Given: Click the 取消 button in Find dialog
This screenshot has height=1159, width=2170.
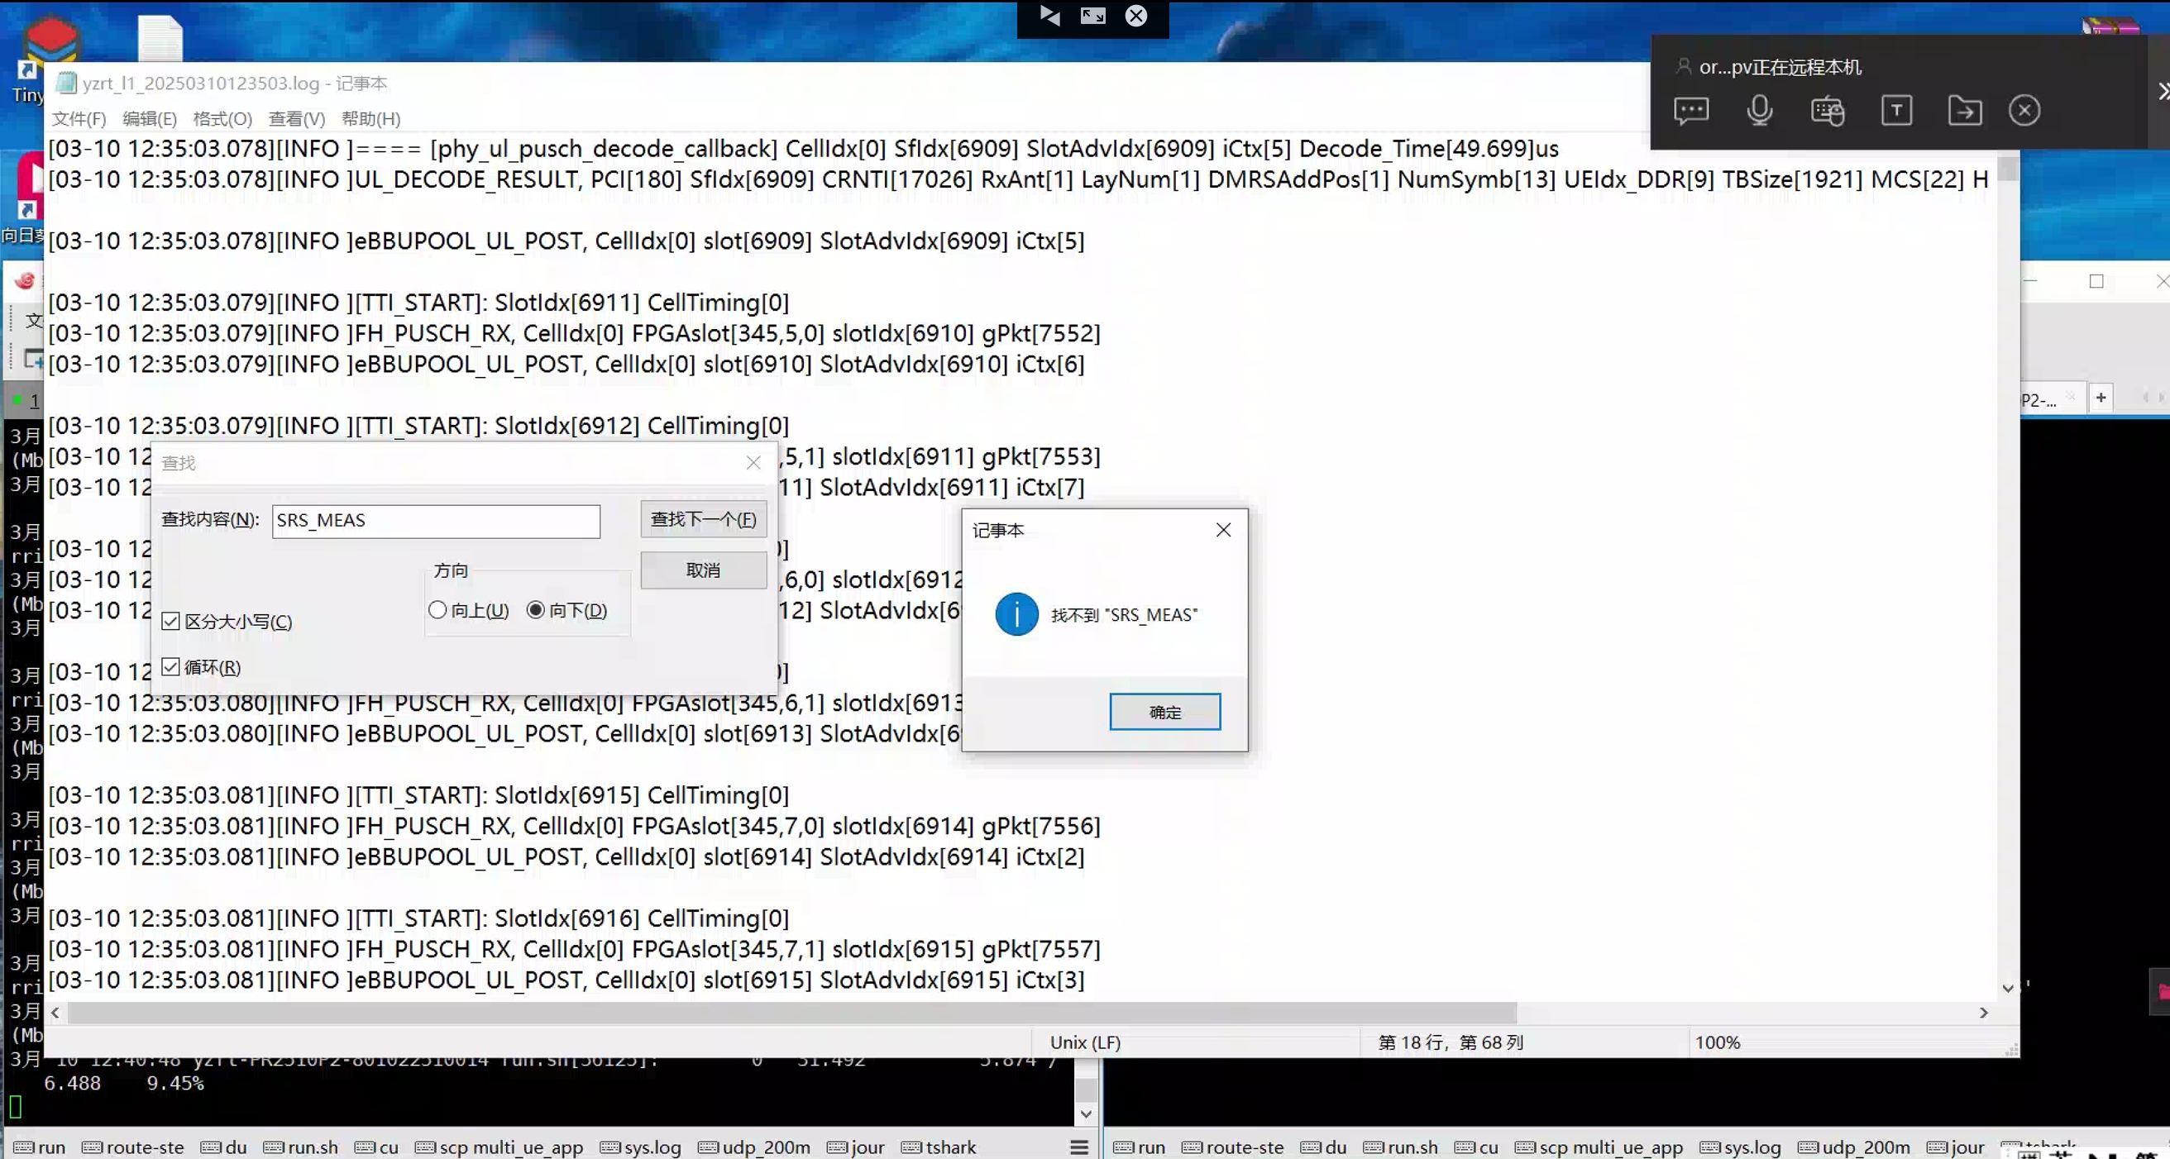Looking at the screenshot, I should [704, 570].
